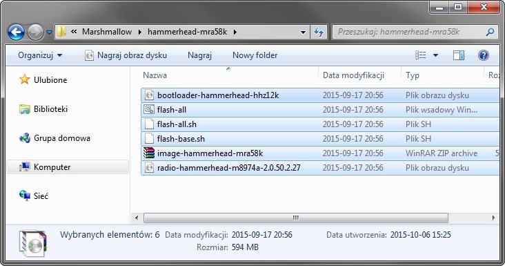
Task: Click the Komputer monitor icon
Action: [24, 167]
